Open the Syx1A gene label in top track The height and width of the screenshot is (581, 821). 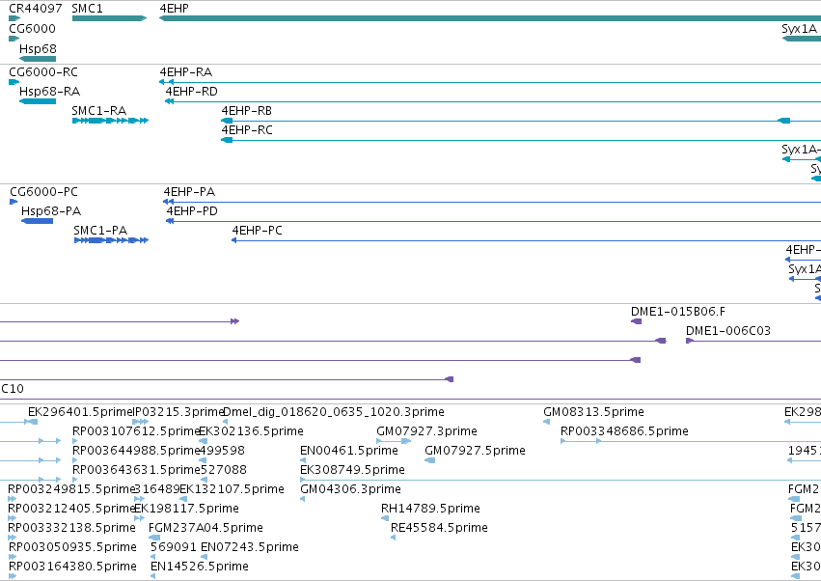coord(799,29)
